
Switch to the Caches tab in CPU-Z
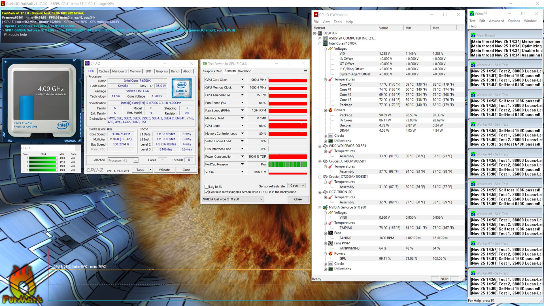[104, 71]
